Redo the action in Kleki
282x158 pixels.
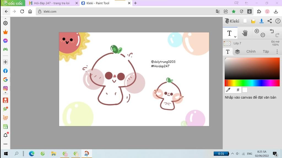(x=278, y=35)
